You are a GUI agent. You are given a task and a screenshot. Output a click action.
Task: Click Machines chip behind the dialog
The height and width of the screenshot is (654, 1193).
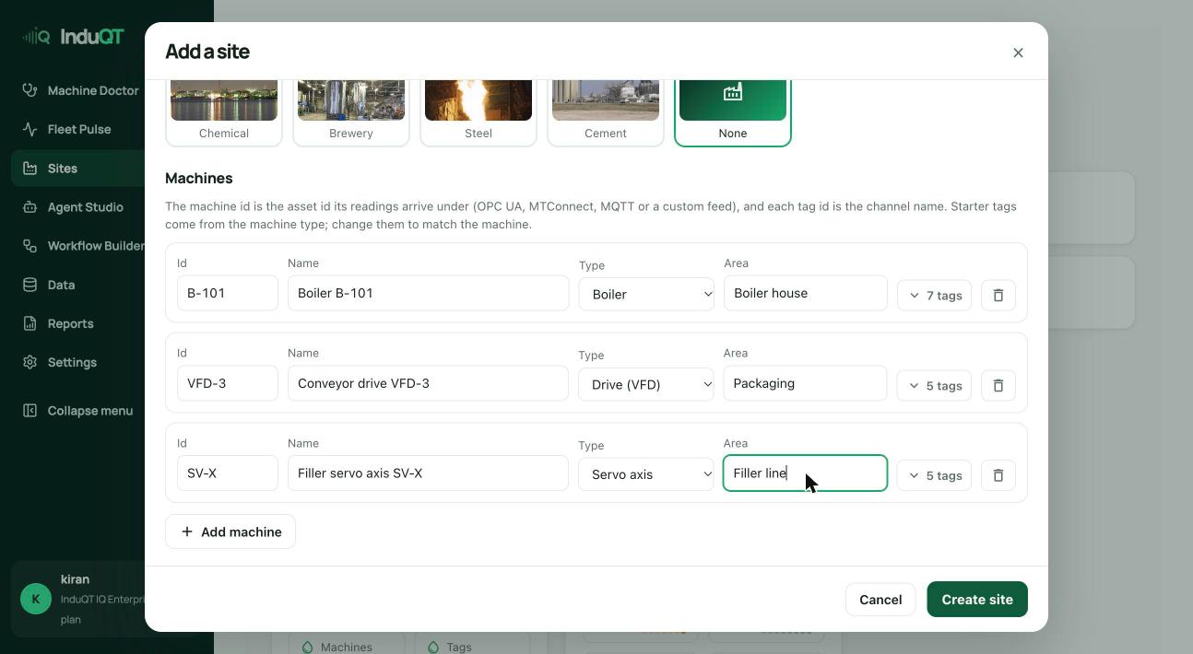click(347, 644)
